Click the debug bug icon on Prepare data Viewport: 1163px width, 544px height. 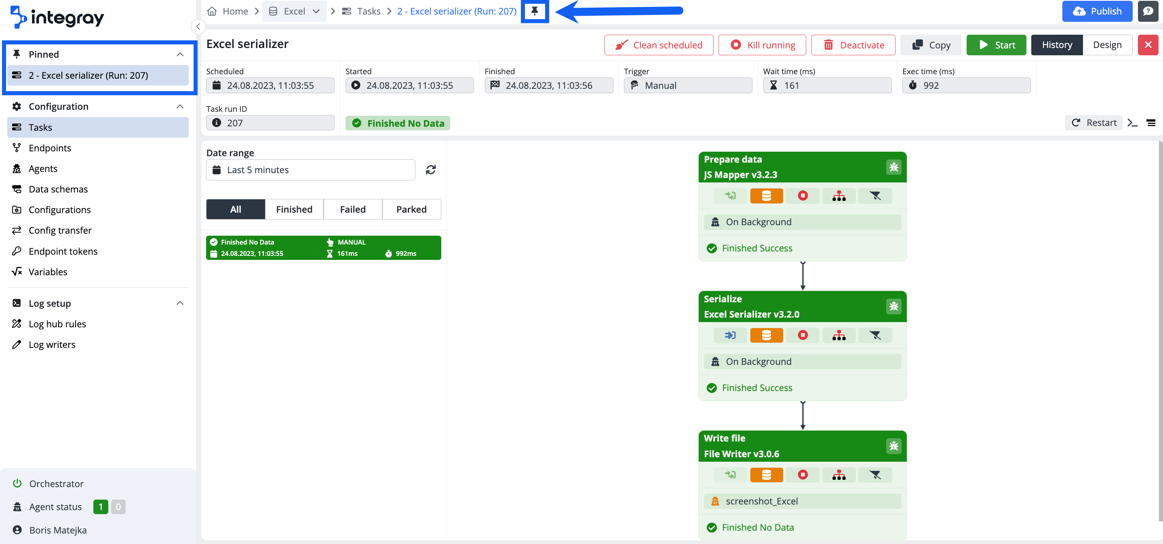[x=893, y=167]
